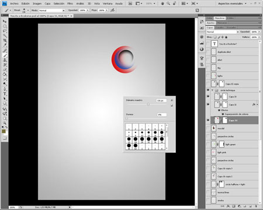Open brush popup flyout menu arrow
The width and height of the screenshot is (263, 210).
pyautogui.click(x=172, y=100)
